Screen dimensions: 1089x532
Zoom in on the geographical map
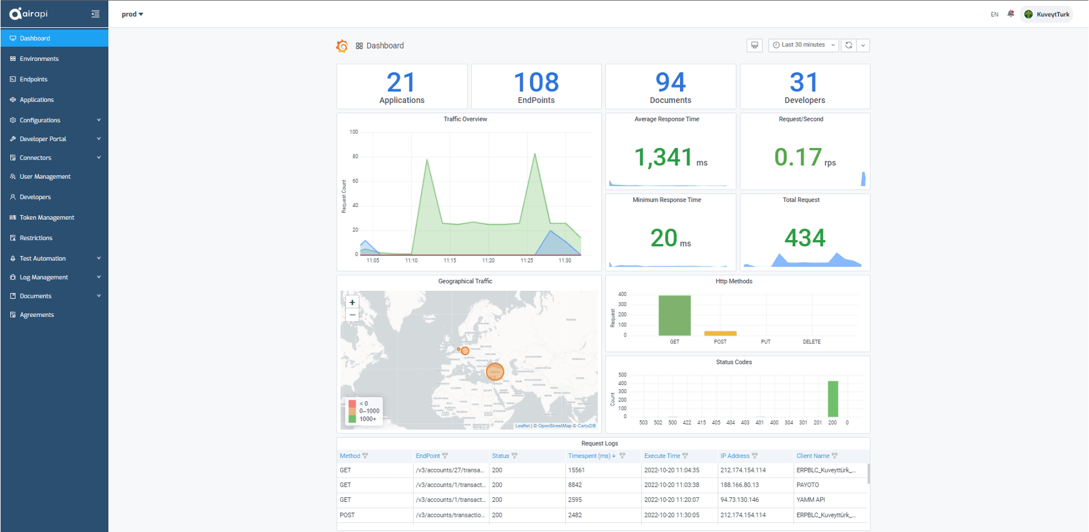point(352,302)
